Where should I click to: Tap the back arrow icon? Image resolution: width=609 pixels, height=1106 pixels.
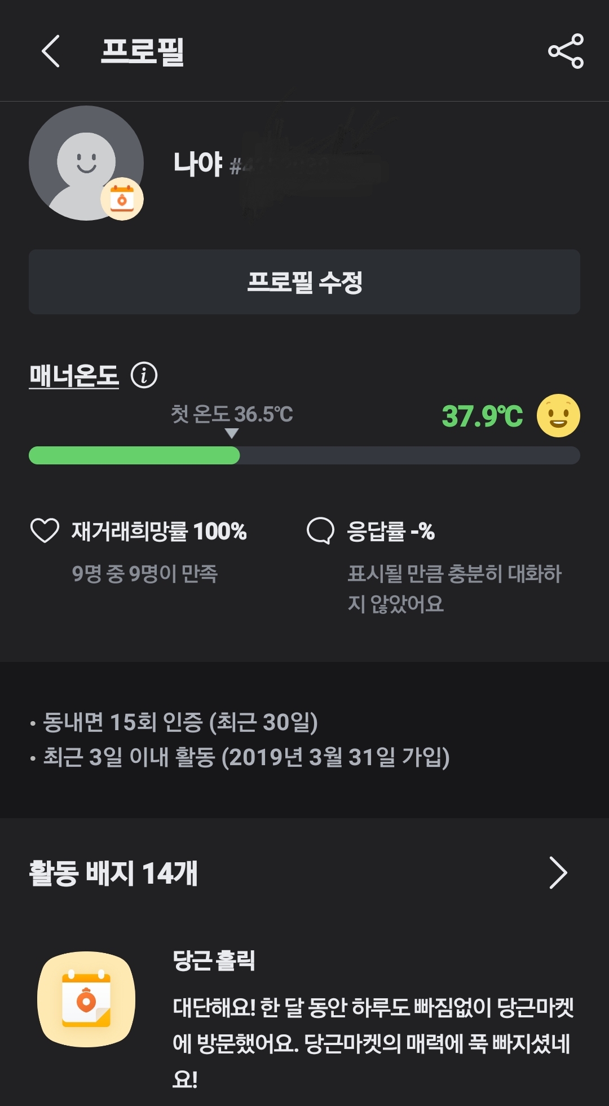51,51
